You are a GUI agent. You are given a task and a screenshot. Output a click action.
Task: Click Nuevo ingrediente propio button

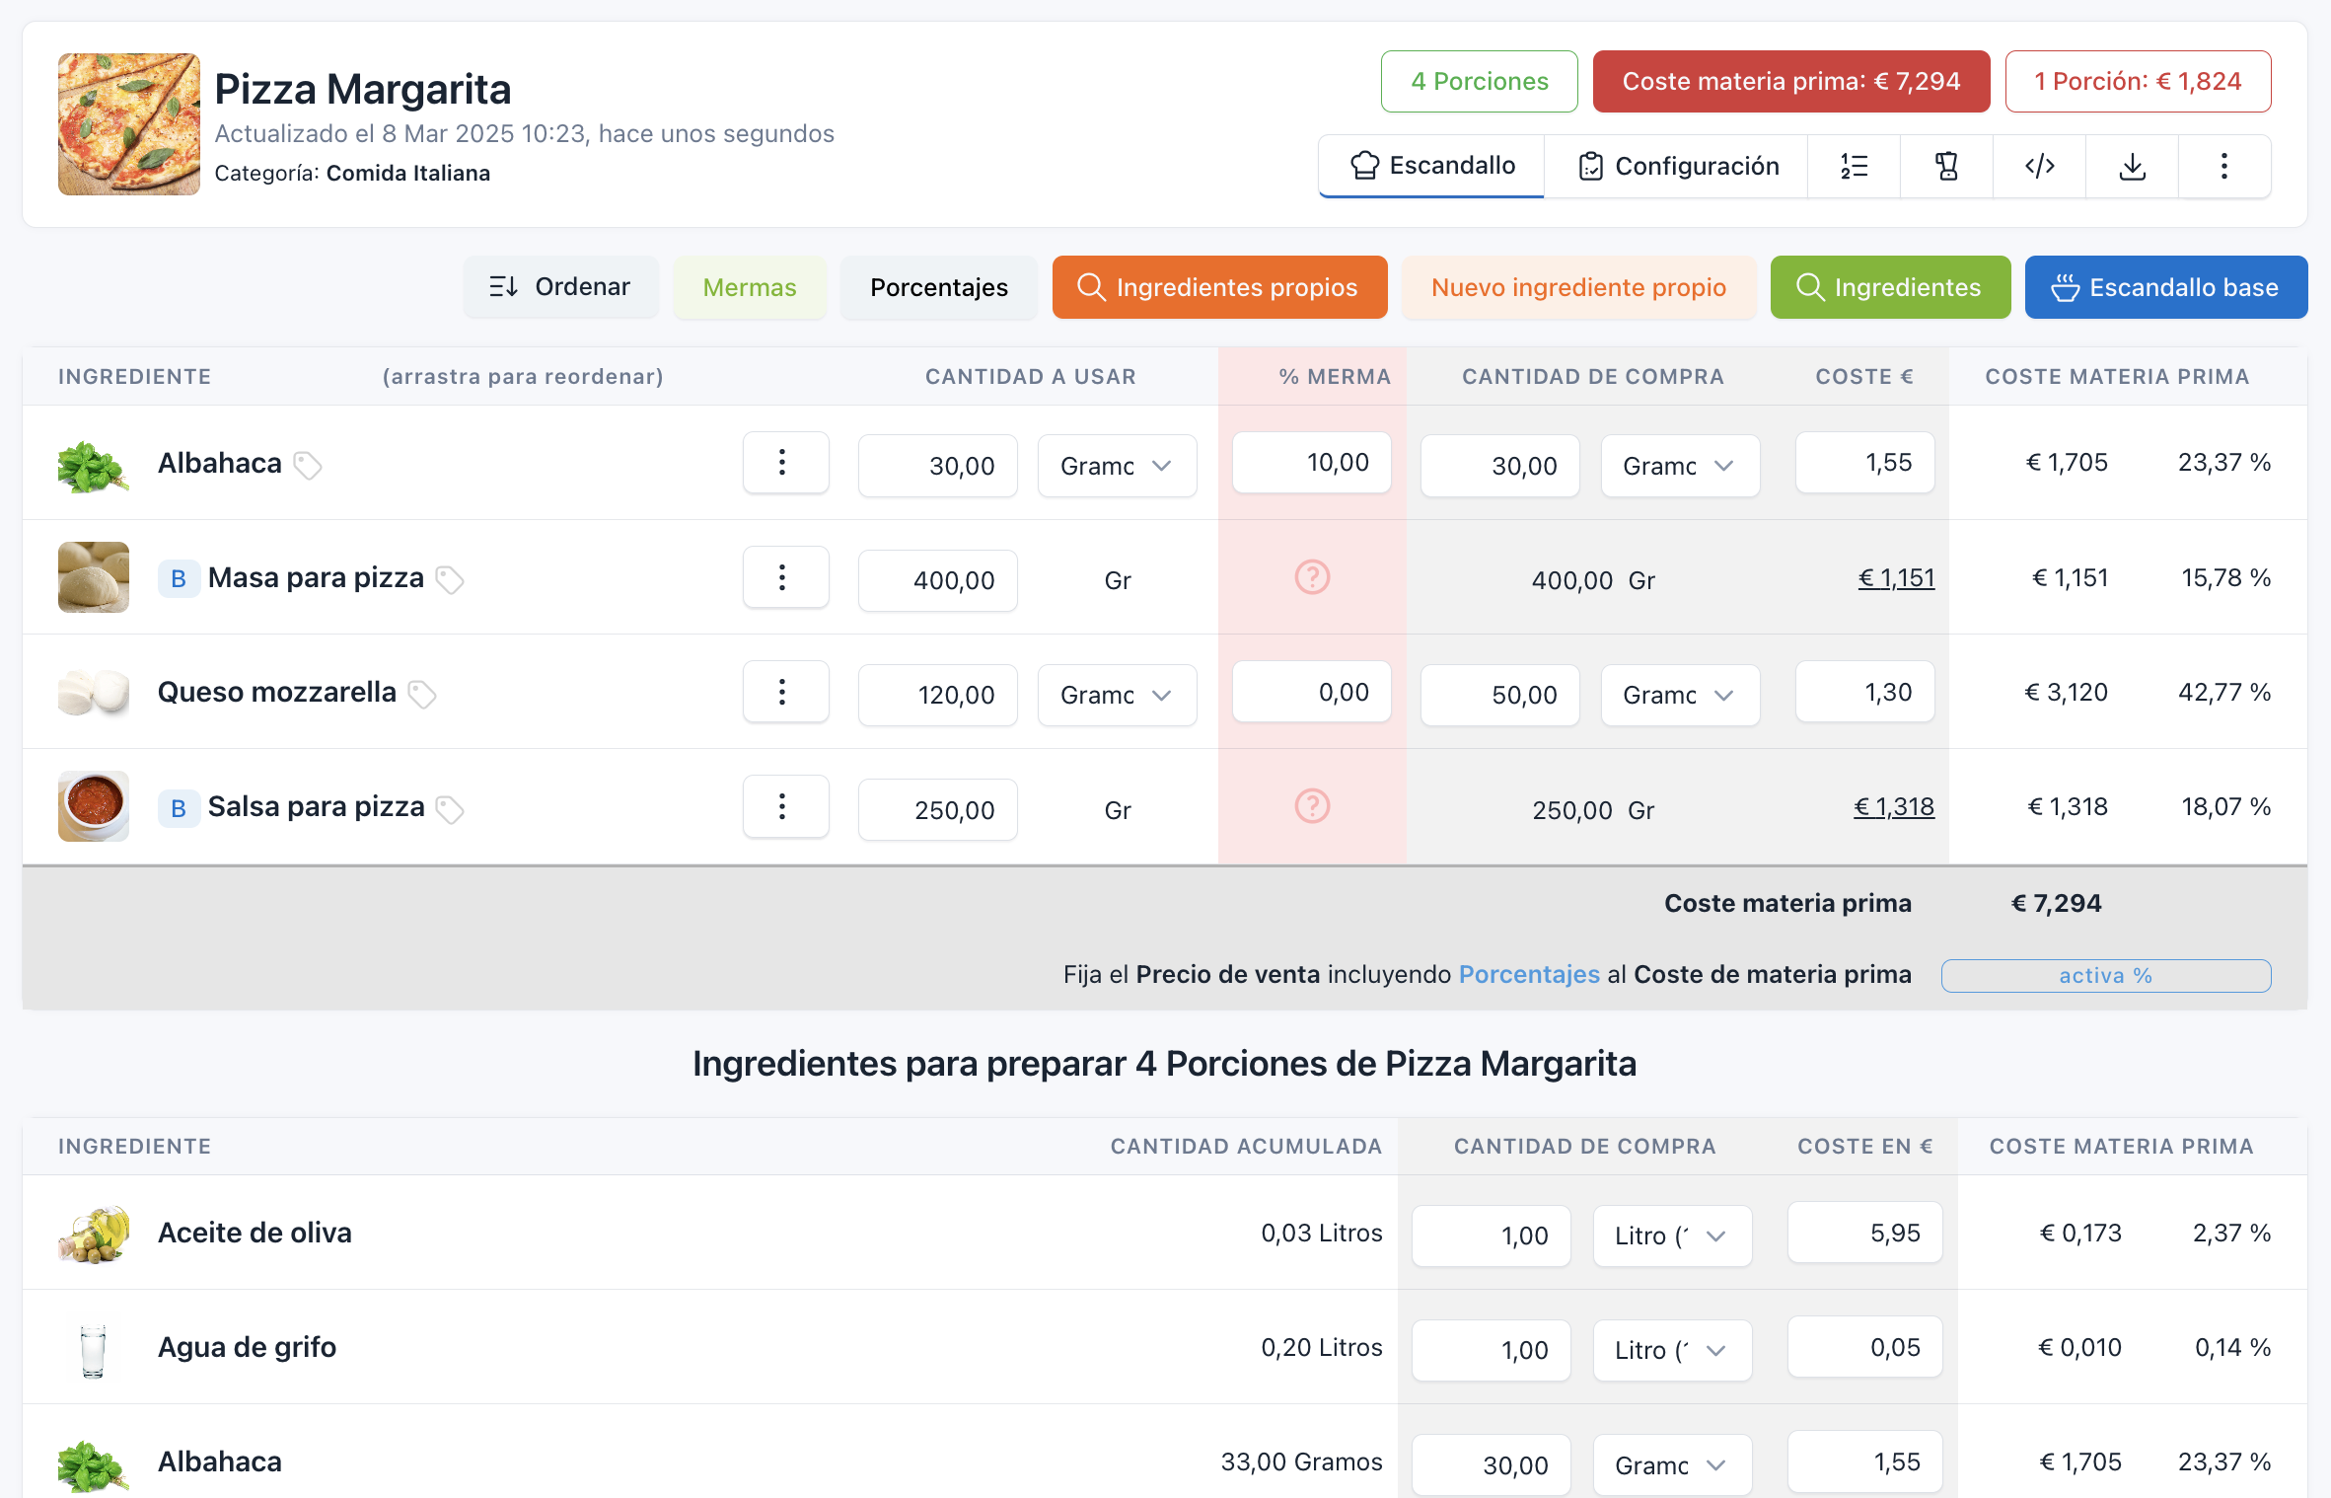1578,287
